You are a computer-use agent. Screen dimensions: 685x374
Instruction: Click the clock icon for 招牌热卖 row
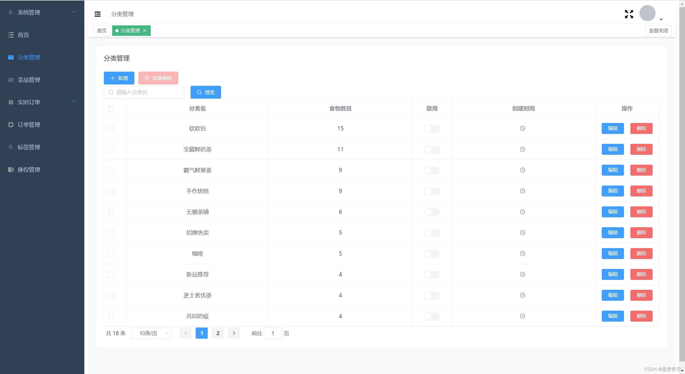(x=523, y=233)
